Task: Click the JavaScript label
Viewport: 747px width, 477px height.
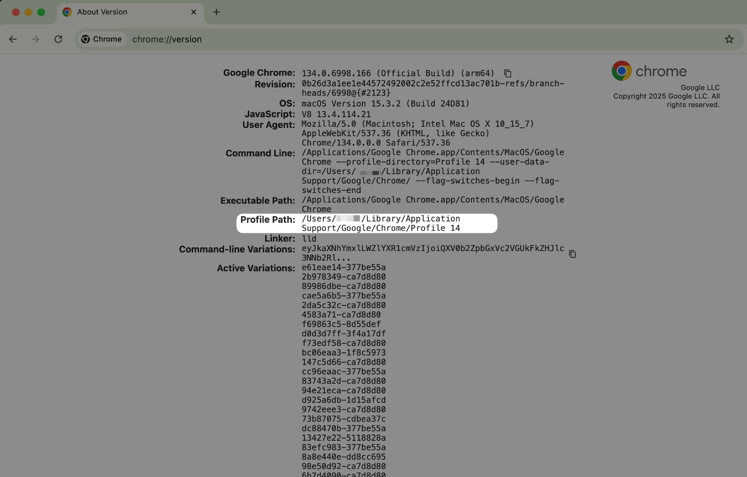Action: tap(269, 114)
